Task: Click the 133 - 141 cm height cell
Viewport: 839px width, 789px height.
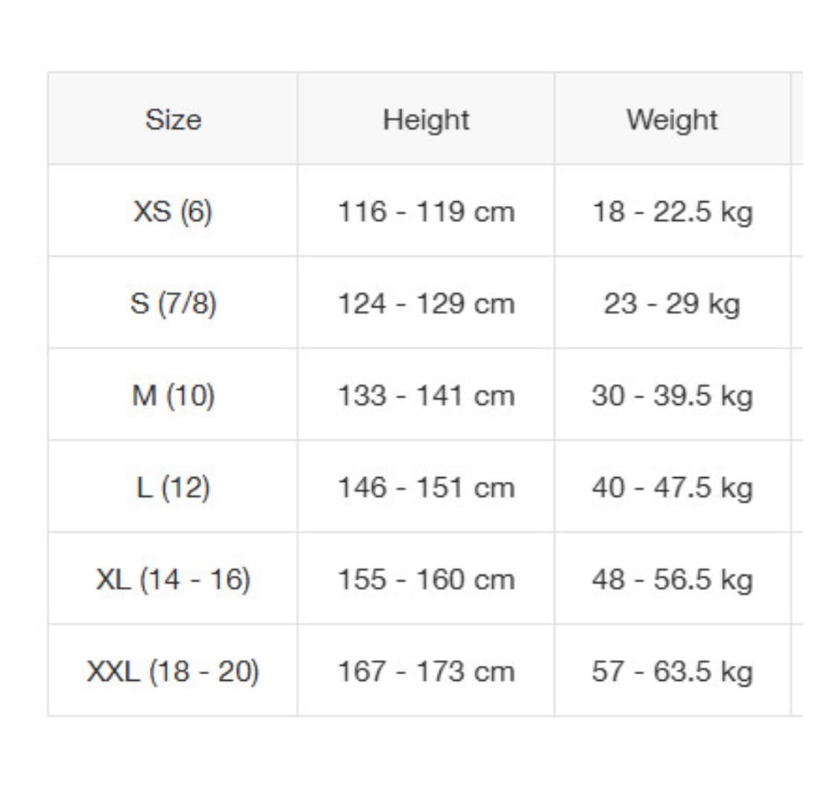Action: [426, 395]
